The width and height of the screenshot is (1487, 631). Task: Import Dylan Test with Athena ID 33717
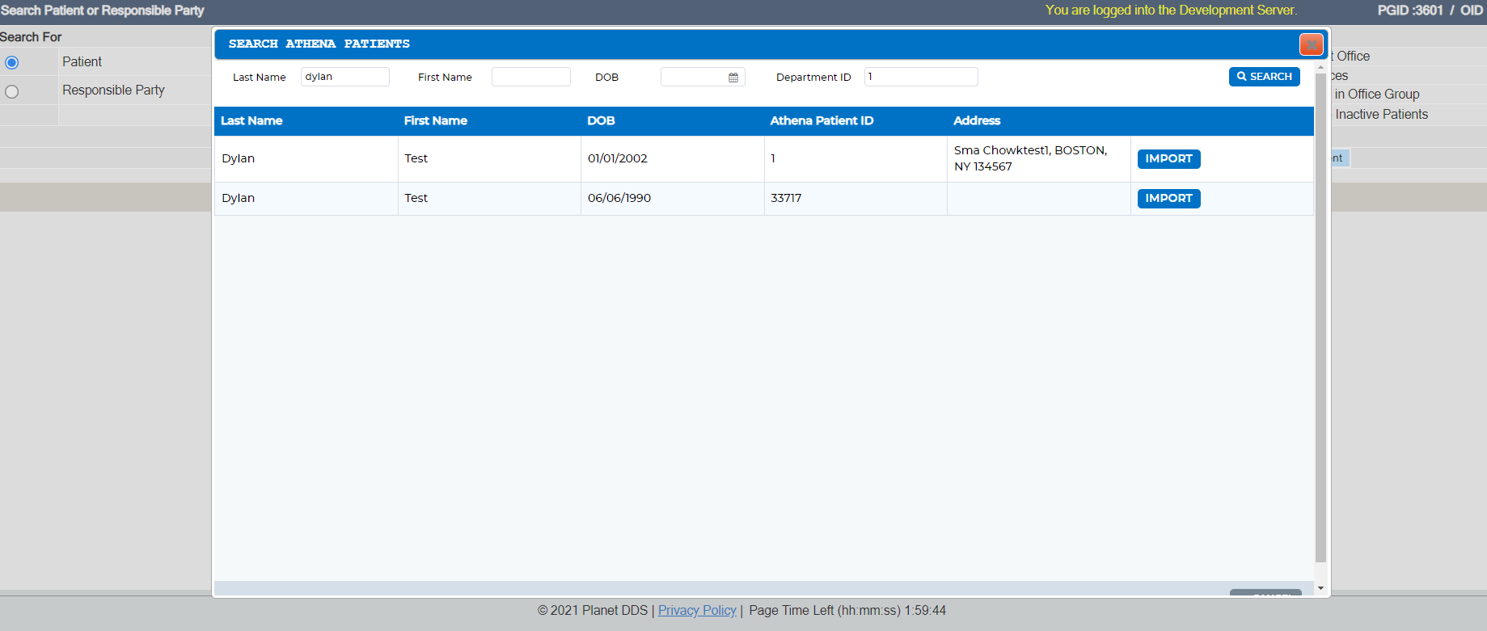pyautogui.click(x=1168, y=199)
